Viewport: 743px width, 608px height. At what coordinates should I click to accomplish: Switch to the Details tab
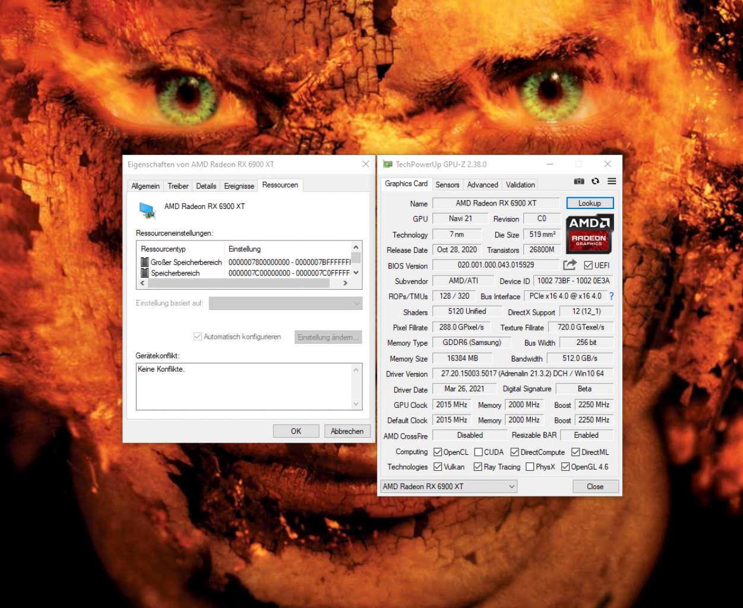point(206,186)
